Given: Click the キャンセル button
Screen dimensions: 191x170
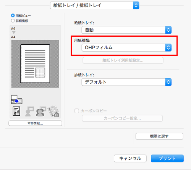Looking at the screenshot, I should pos(130,159).
